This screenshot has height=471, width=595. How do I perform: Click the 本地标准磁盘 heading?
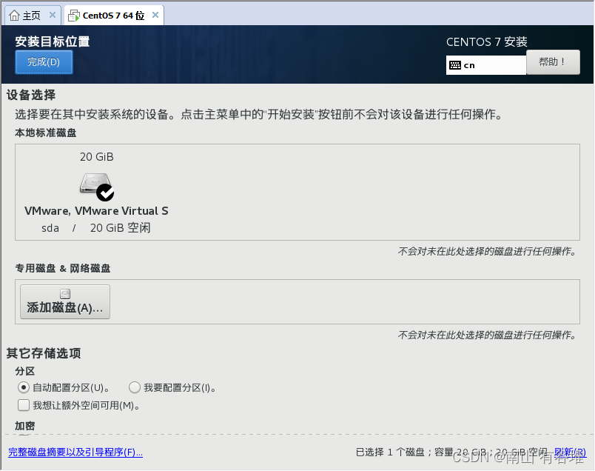tap(46, 133)
